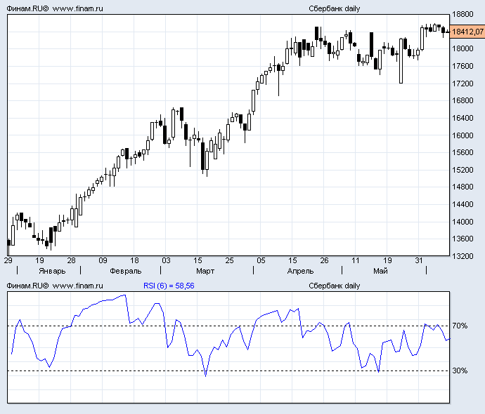
Task: Click the 16000 price axis label
Action: pyautogui.click(x=463, y=135)
